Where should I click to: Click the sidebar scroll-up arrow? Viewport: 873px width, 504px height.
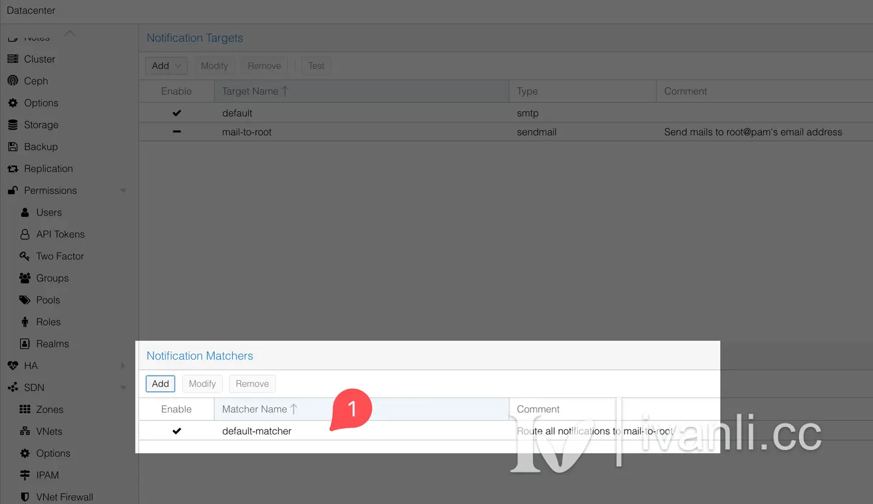click(x=70, y=34)
